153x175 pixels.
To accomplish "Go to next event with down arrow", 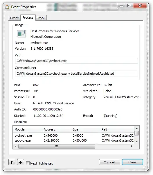I will (21, 162).
